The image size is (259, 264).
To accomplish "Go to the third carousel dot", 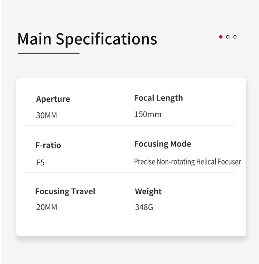I will tap(235, 37).
